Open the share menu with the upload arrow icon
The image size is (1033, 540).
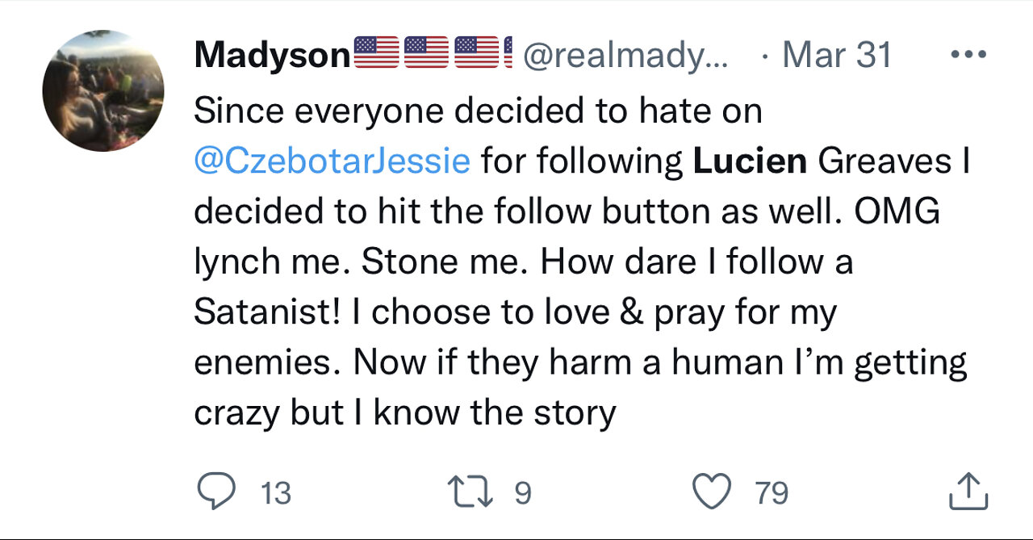[x=968, y=491]
